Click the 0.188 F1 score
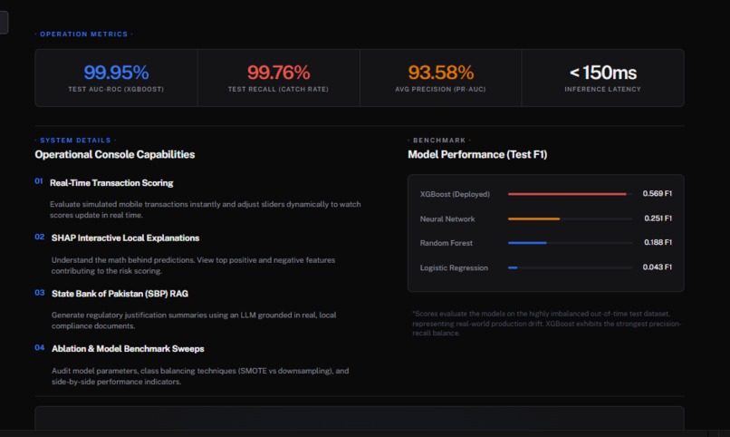Image resolution: width=730 pixels, height=437 pixels. point(658,242)
